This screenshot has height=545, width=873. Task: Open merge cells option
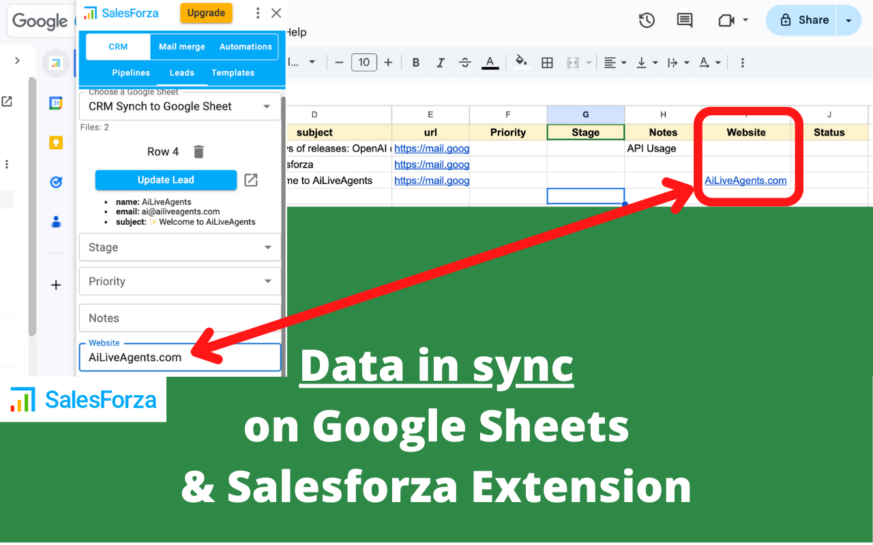573,63
